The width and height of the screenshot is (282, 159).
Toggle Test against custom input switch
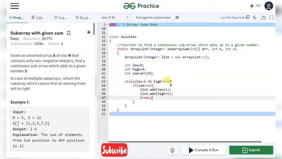click(x=175, y=18)
